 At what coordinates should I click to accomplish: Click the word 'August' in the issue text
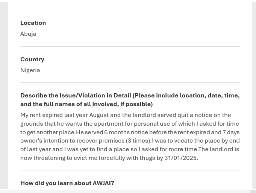(99, 115)
